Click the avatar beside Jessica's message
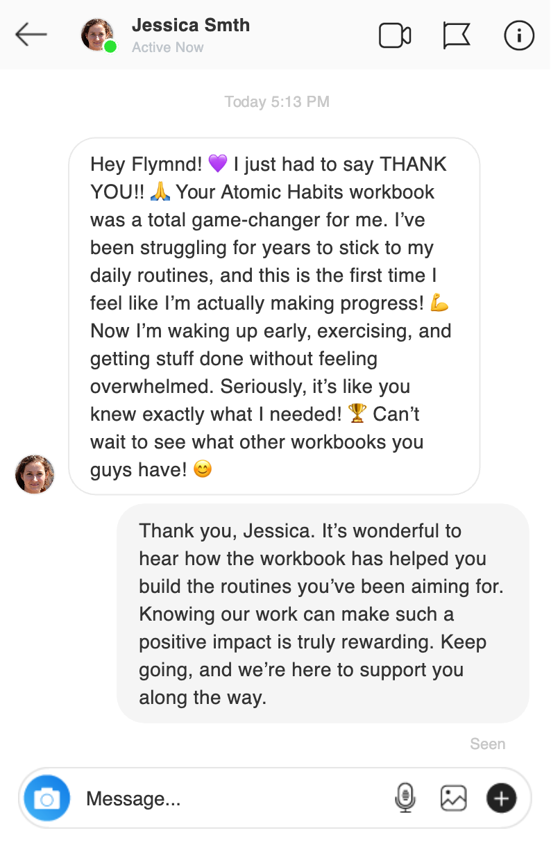Image resolution: width=551 pixels, height=847 pixels. tap(35, 474)
